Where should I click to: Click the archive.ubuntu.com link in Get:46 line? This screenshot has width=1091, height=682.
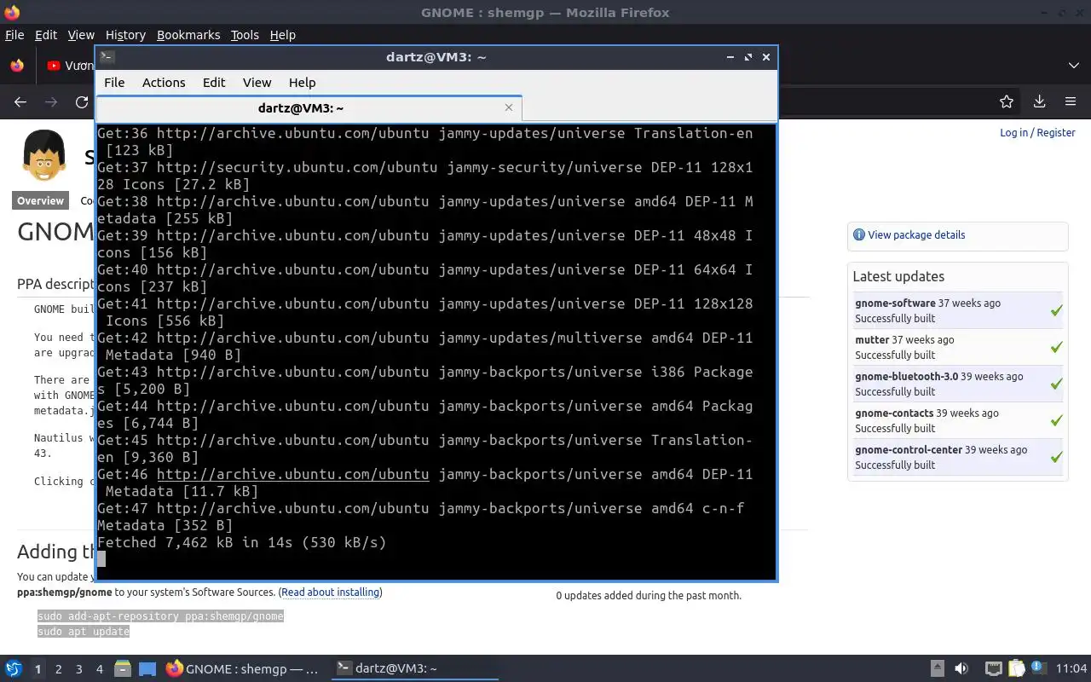click(x=292, y=474)
